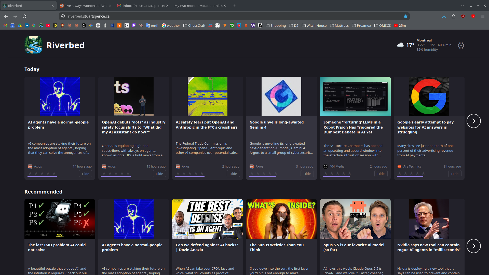Click the uBlock Origin toolbar icon
489x275 pixels.
[x=463, y=16]
